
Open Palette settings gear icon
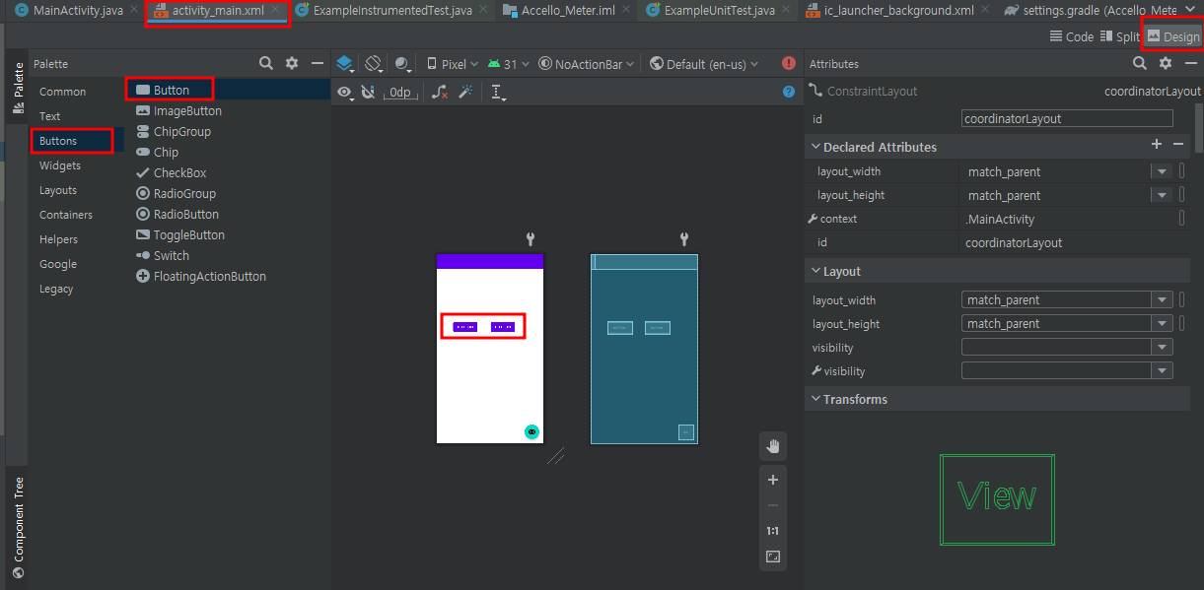click(x=292, y=63)
